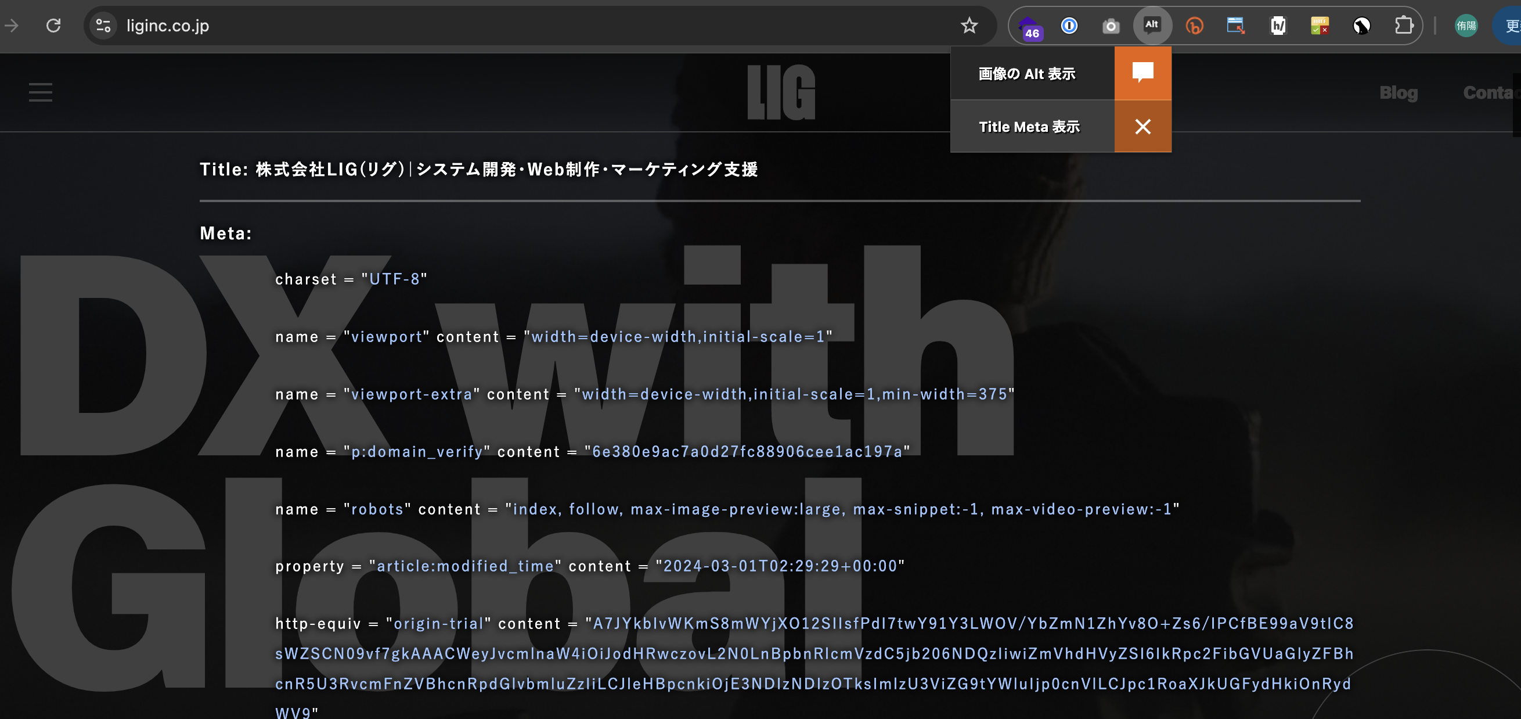1521x719 pixels.
Task: Click the Alt & Meta viewer extension icon
Action: pos(1152,26)
